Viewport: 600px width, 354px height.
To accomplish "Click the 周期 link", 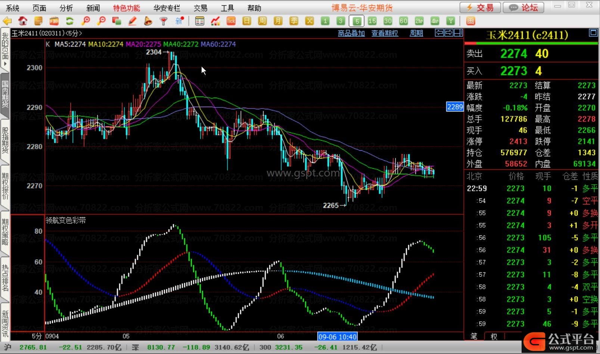I will 416,33.
